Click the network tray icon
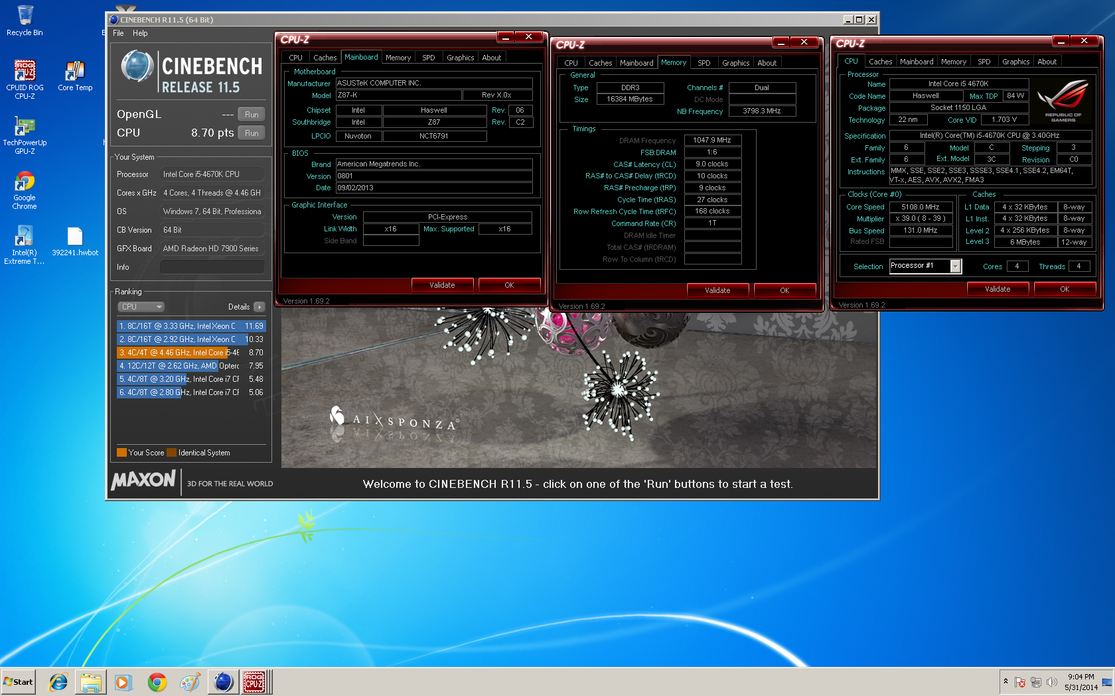Viewport: 1115px width, 696px height. [x=1036, y=682]
